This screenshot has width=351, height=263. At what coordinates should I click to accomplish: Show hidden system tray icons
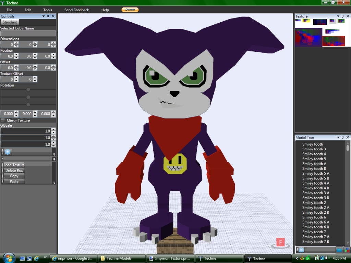click(297, 259)
